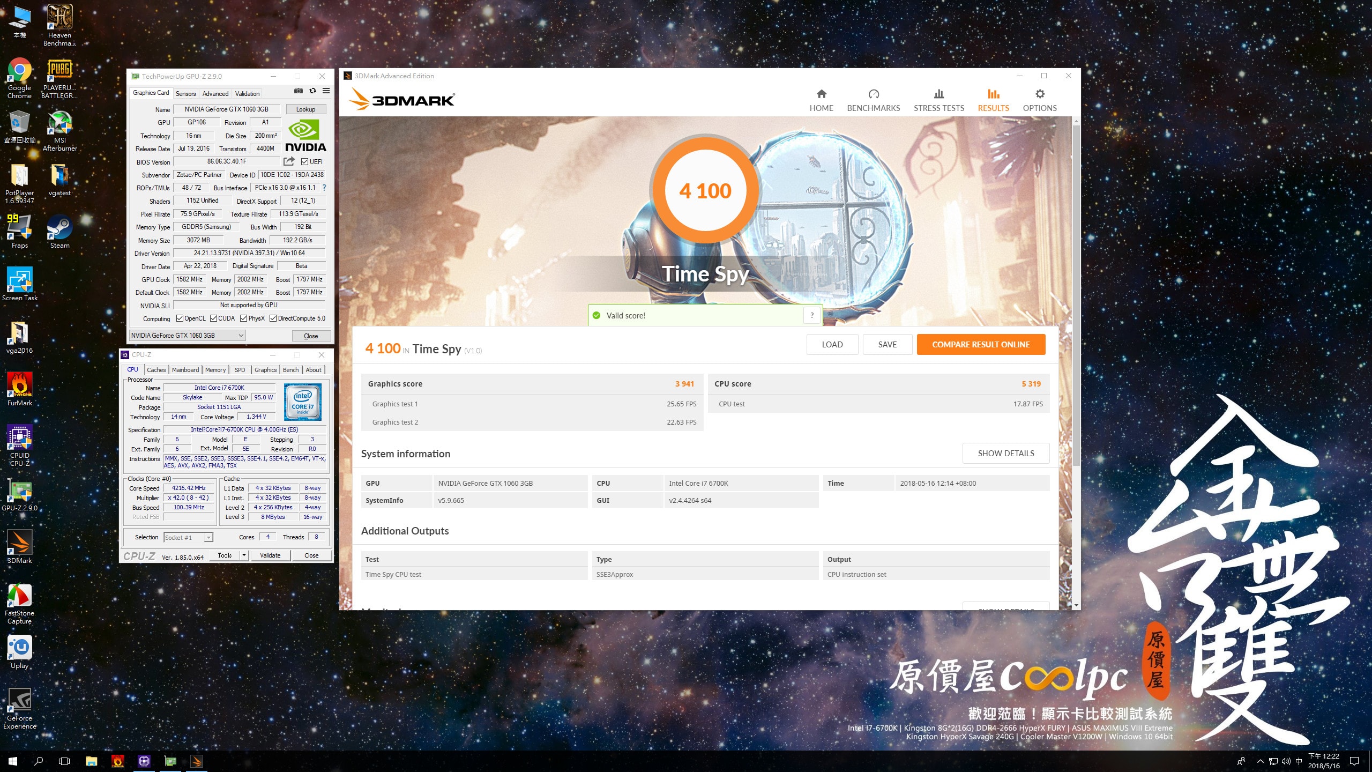Open 3DMark OPTIONS gear
The width and height of the screenshot is (1372, 772).
coord(1039,101)
